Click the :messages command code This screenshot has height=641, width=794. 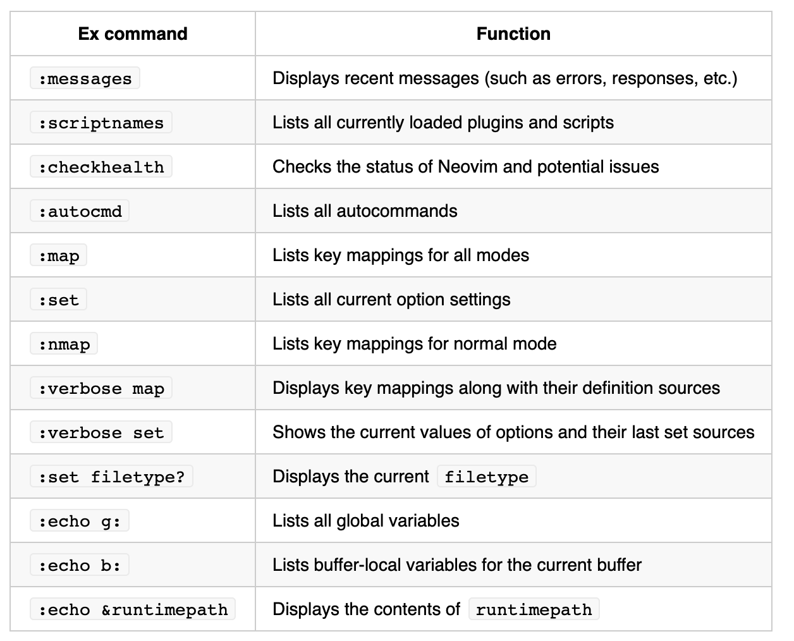click(85, 78)
